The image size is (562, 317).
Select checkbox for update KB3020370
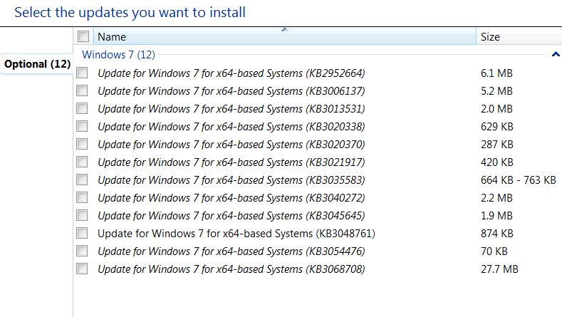pos(82,144)
